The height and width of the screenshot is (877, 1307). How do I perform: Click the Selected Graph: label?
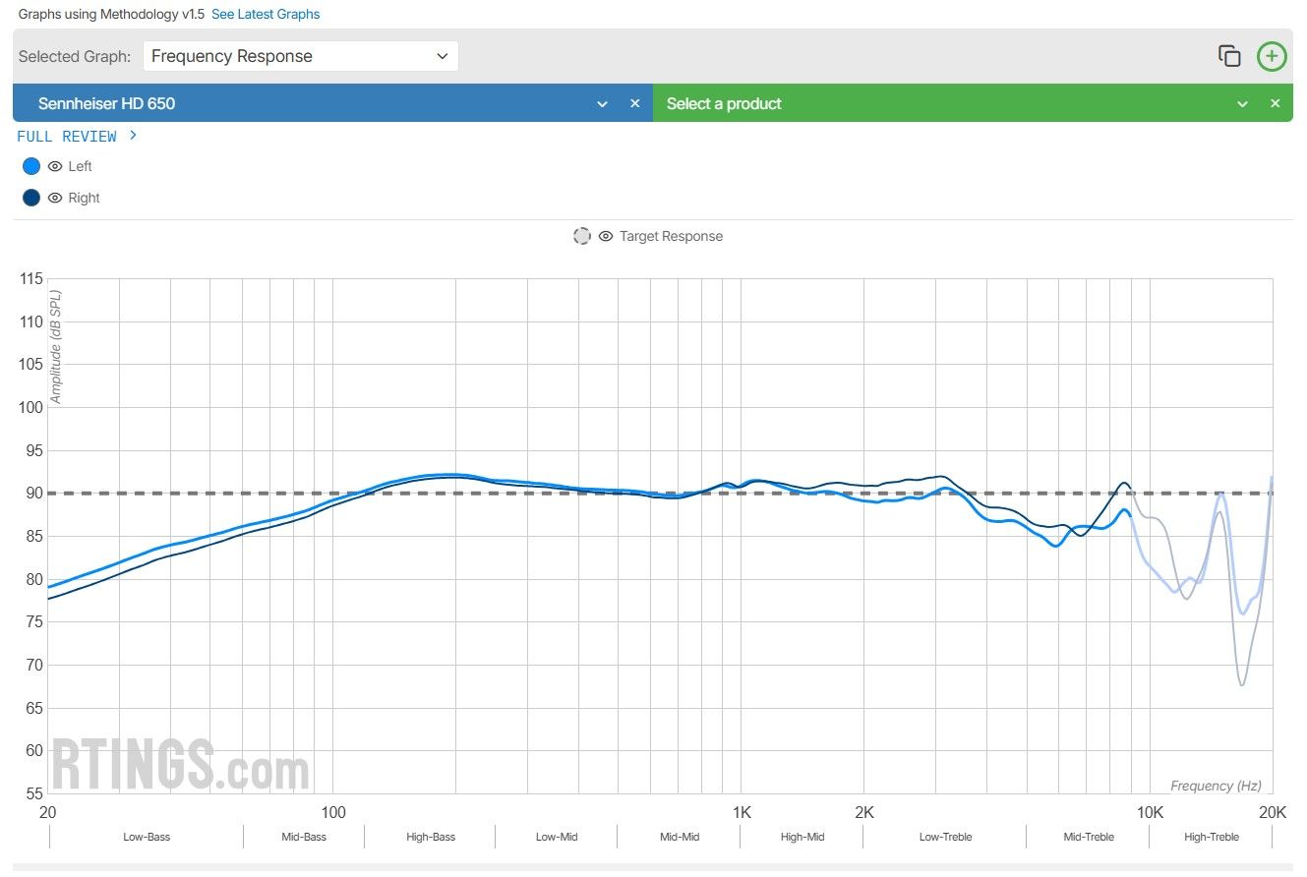point(75,56)
